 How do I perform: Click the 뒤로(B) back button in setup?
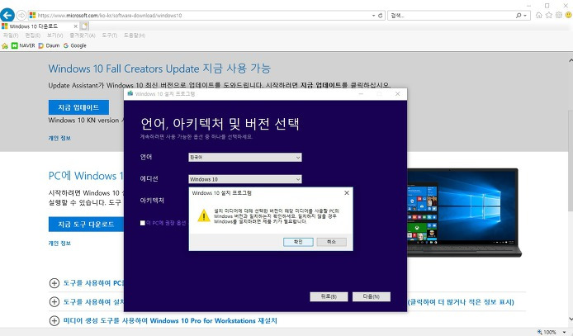[329, 296]
